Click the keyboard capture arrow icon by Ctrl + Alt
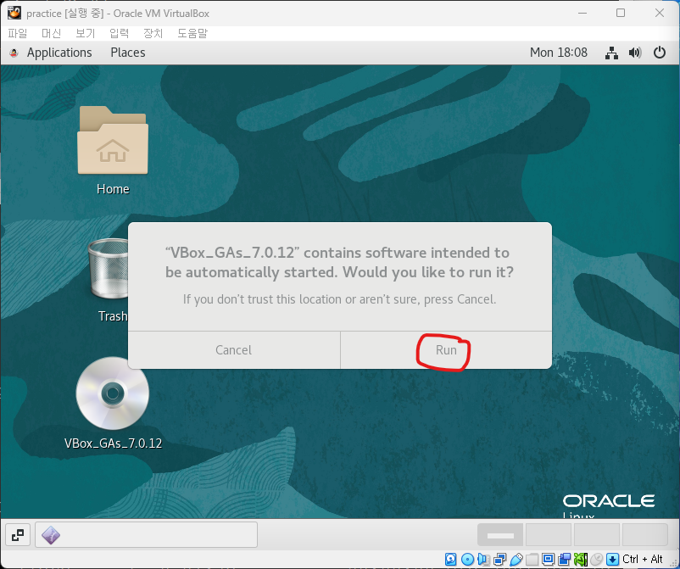680x569 pixels. tap(612, 559)
